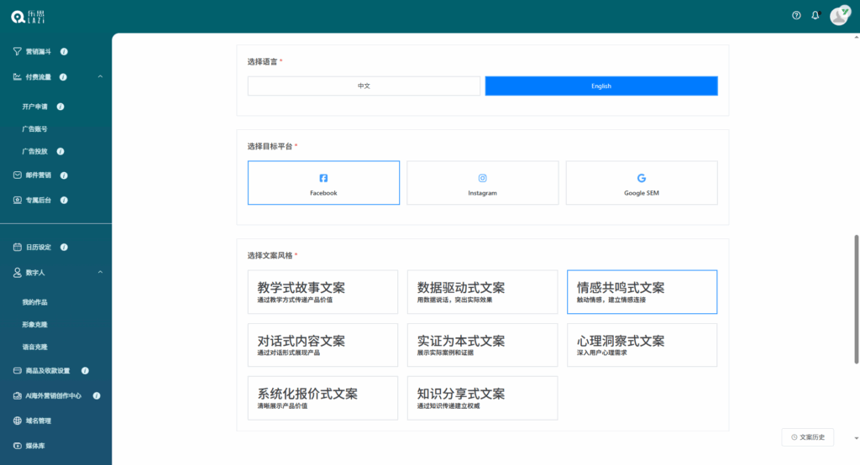Open 媒体库 in the sidebar
The height and width of the screenshot is (465, 860).
click(34, 446)
